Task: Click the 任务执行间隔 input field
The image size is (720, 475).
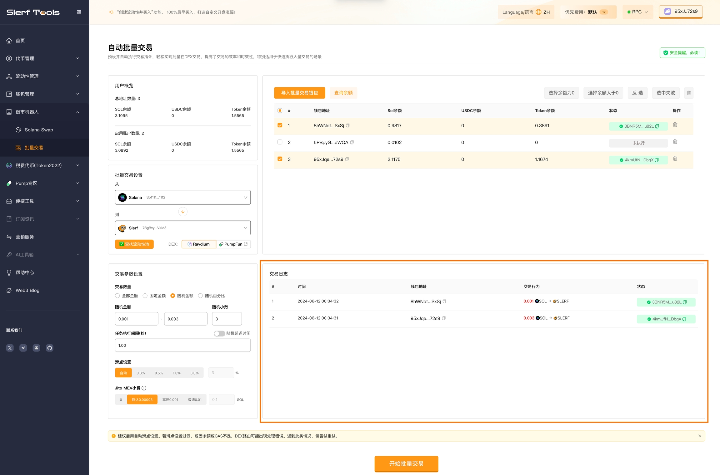Action: click(x=183, y=346)
